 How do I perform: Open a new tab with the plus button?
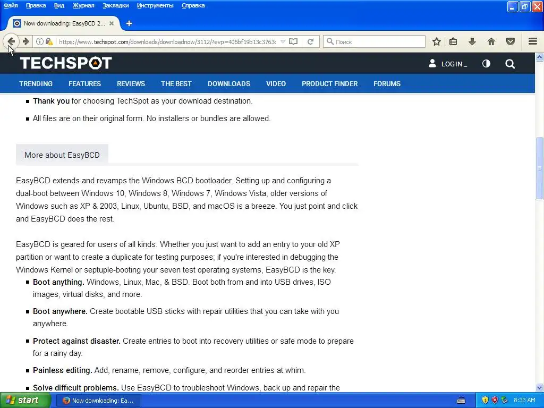(129, 23)
